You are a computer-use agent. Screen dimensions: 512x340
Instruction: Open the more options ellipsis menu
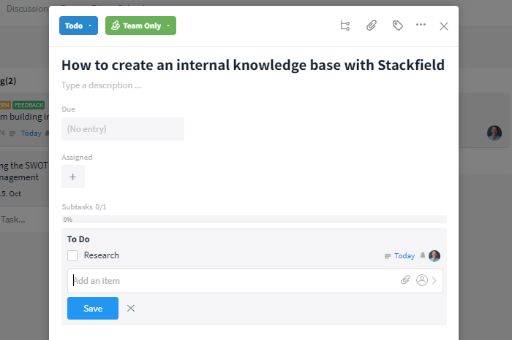click(421, 25)
